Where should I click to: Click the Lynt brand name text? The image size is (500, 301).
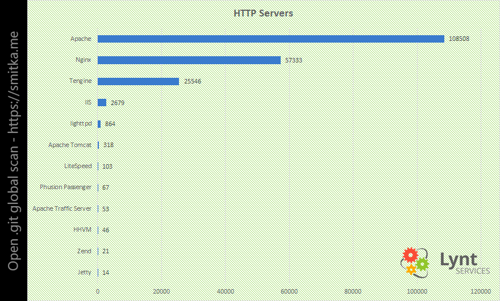459,260
